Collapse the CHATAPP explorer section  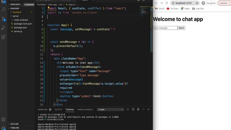pyautogui.click(x=14, y=8)
